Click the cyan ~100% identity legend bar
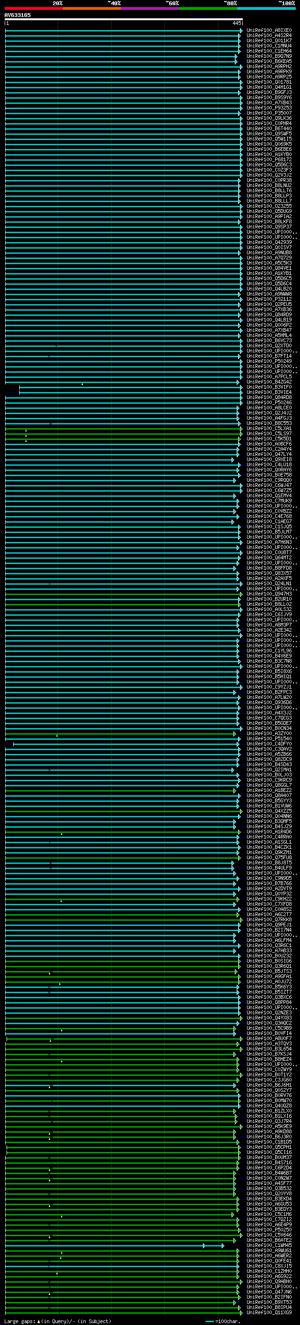 pos(267,9)
